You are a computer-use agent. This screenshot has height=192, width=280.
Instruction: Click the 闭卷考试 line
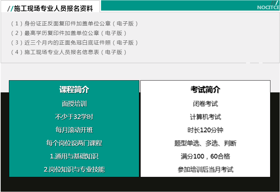[x=205, y=104]
